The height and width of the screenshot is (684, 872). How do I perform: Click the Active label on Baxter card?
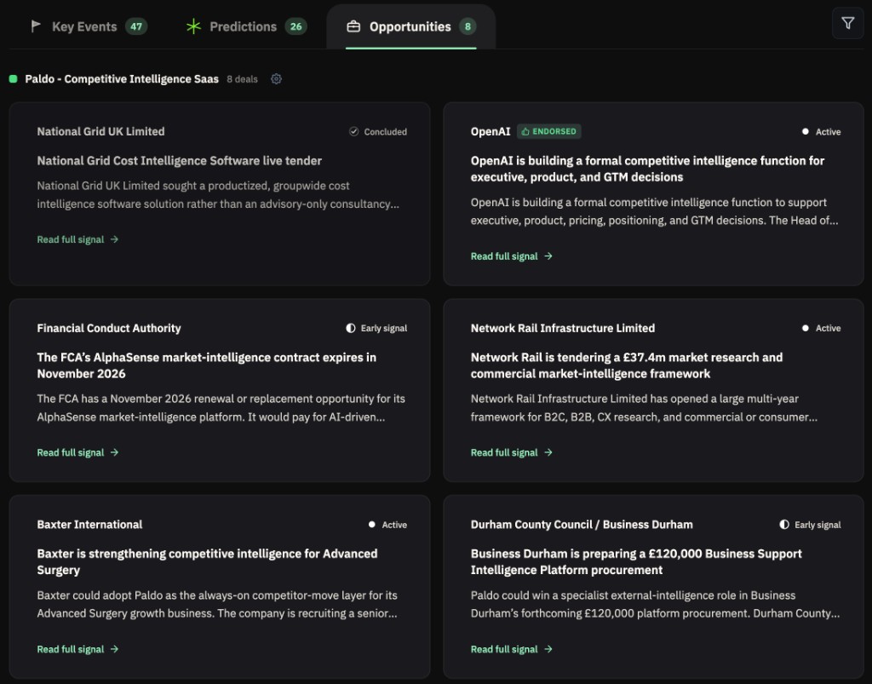tap(394, 525)
